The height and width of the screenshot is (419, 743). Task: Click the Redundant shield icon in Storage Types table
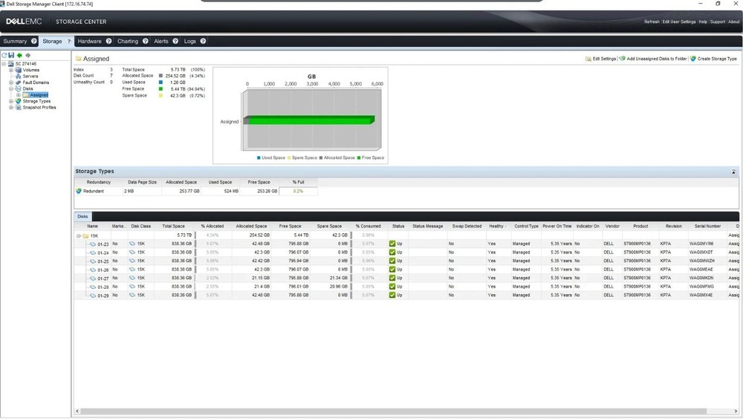coord(79,191)
